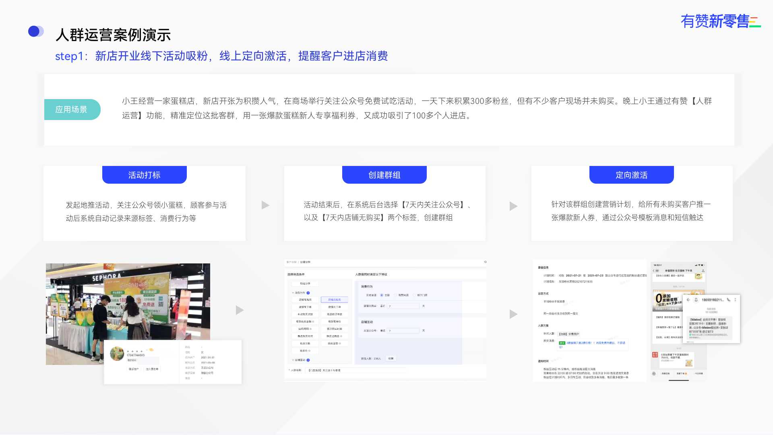The width and height of the screenshot is (773, 435).
Task: Tap the middle bottom menu item in the phone chat
Action: click(x=682, y=373)
